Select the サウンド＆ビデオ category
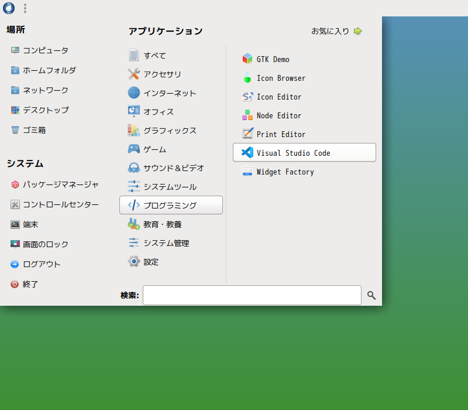 171,168
